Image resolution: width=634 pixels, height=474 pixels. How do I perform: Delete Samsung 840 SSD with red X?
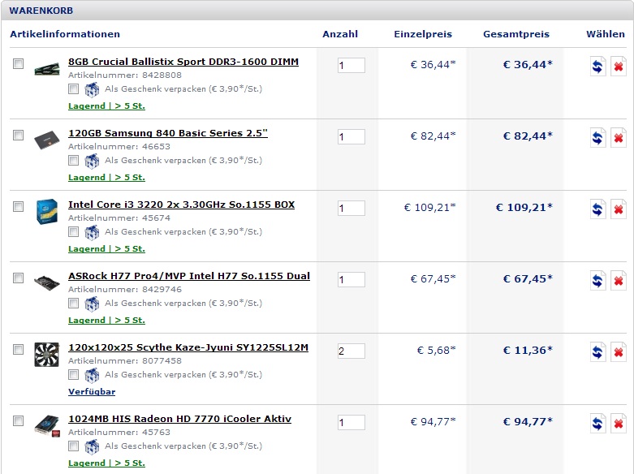click(x=619, y=138)
